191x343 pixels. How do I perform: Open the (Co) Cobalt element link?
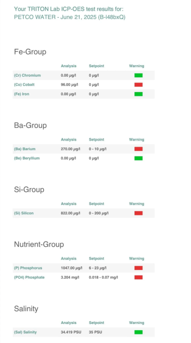[x=24, y=85]
